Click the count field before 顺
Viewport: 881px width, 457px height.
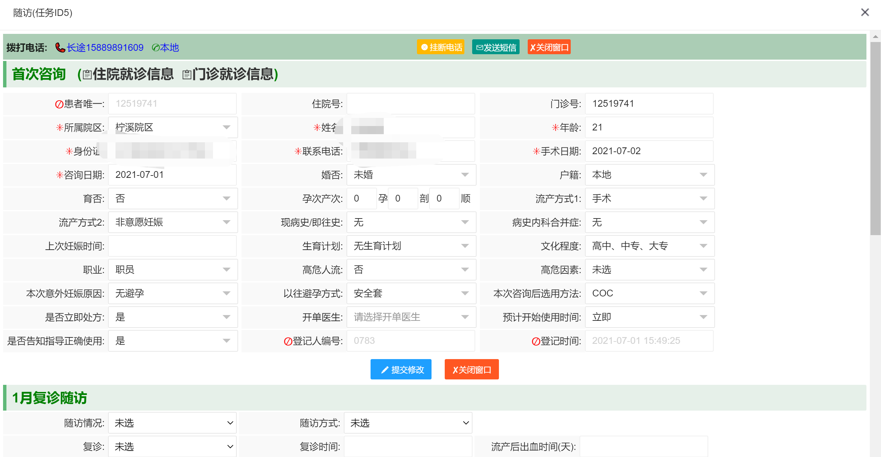[x=444, y=199]
